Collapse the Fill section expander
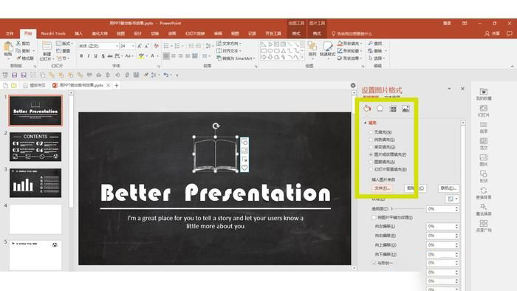 pos(366,123)
